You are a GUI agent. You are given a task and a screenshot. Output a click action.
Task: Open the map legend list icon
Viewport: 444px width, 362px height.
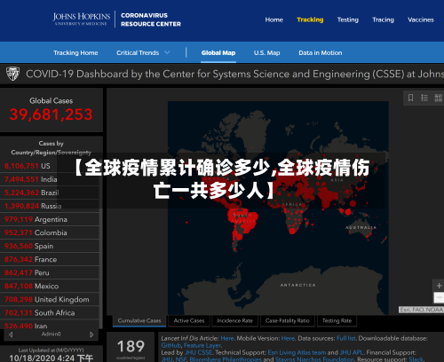point(424,98)
